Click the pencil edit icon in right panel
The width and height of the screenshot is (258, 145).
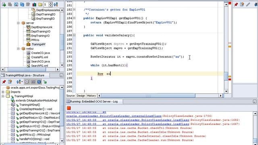pyautogui.click(x=248, y=4)
